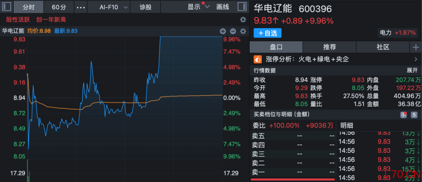
Task: Add stock with ＋自选 button
Action: tap(268, 33)
